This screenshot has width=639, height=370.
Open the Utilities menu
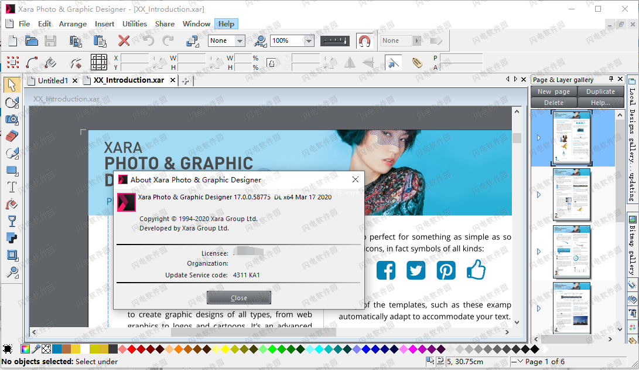click(x=135, y=23)
